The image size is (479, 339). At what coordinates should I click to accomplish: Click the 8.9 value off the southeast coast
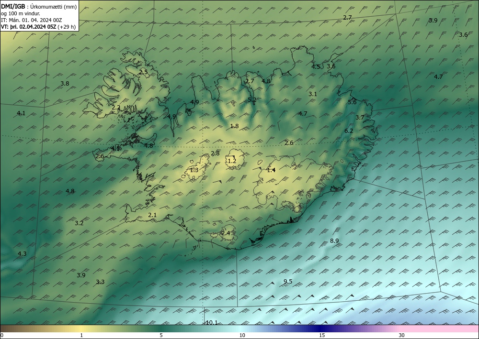click(334, 241)
